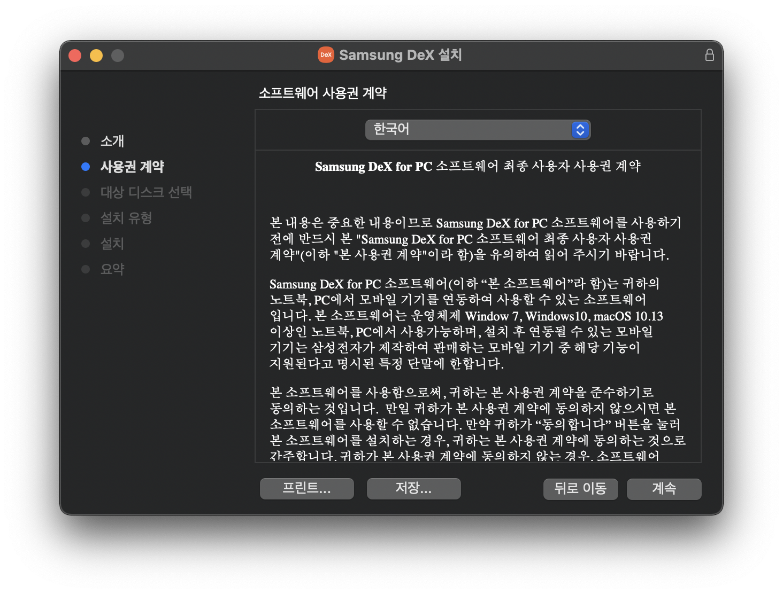
Task: Click the 프린트... button
Action: pos(307,489)
